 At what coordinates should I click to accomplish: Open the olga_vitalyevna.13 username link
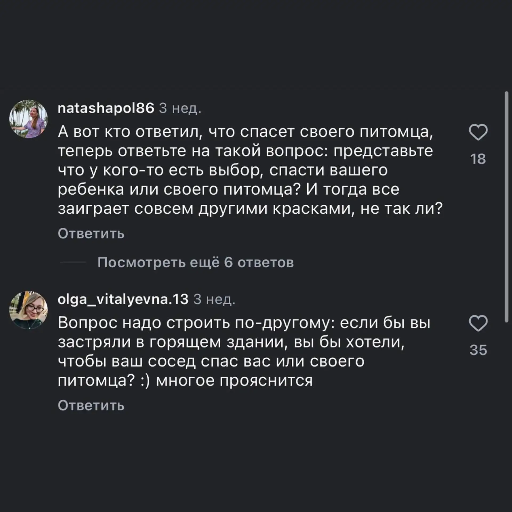tap(123, 299)
